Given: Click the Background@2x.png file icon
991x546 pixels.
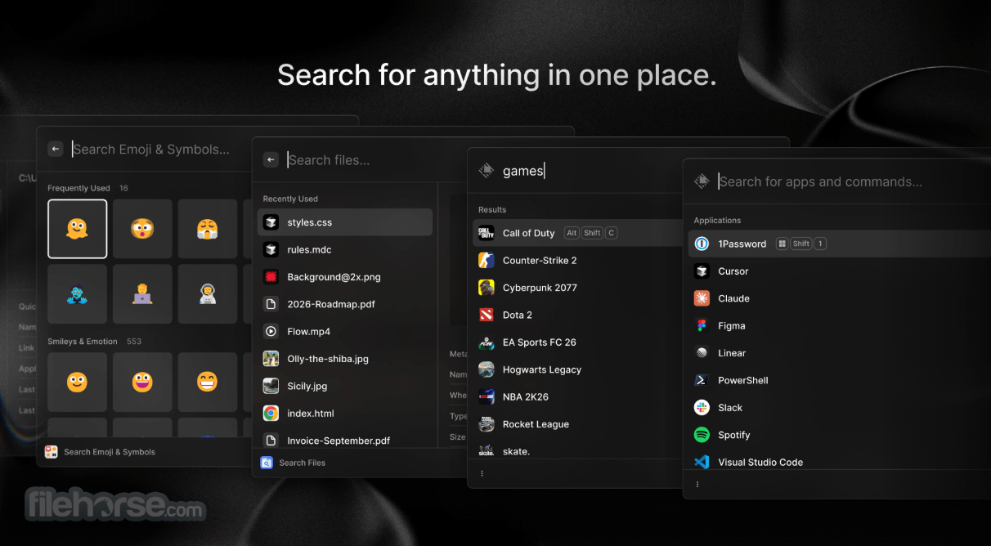Looking at the screenshot, I should (x=271, y=277).
